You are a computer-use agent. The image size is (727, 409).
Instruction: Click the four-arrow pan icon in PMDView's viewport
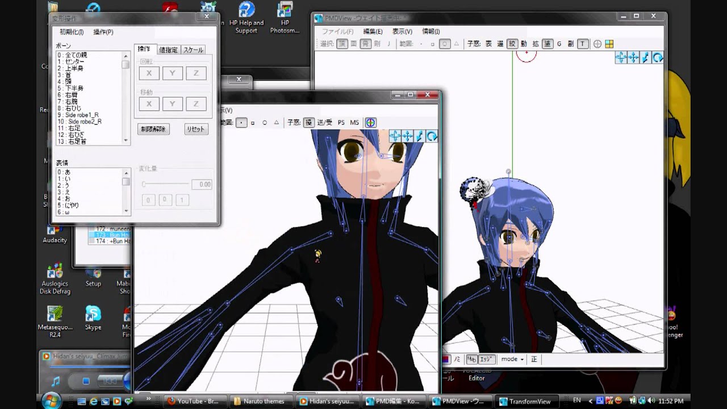(x=633, y=57)
